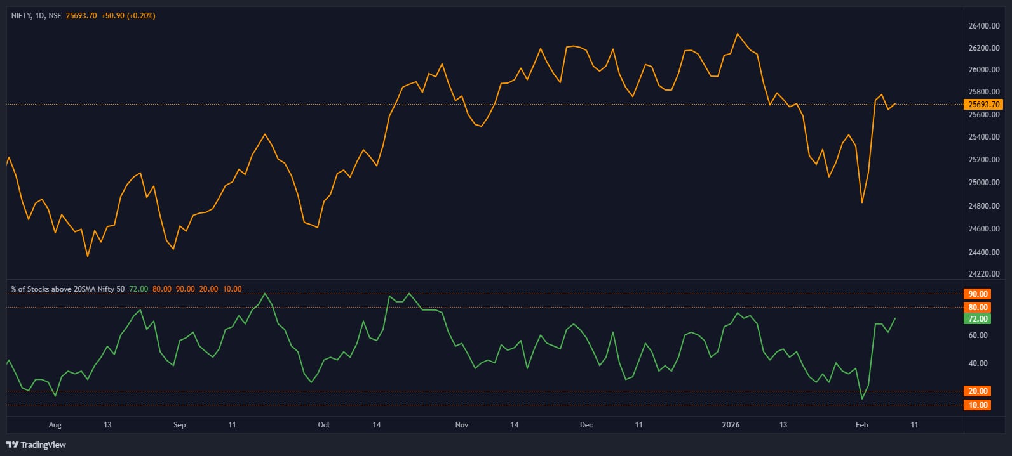Select the orange 90.00 level axis label
The image size is (1012, 456).
tap(978, 294)
